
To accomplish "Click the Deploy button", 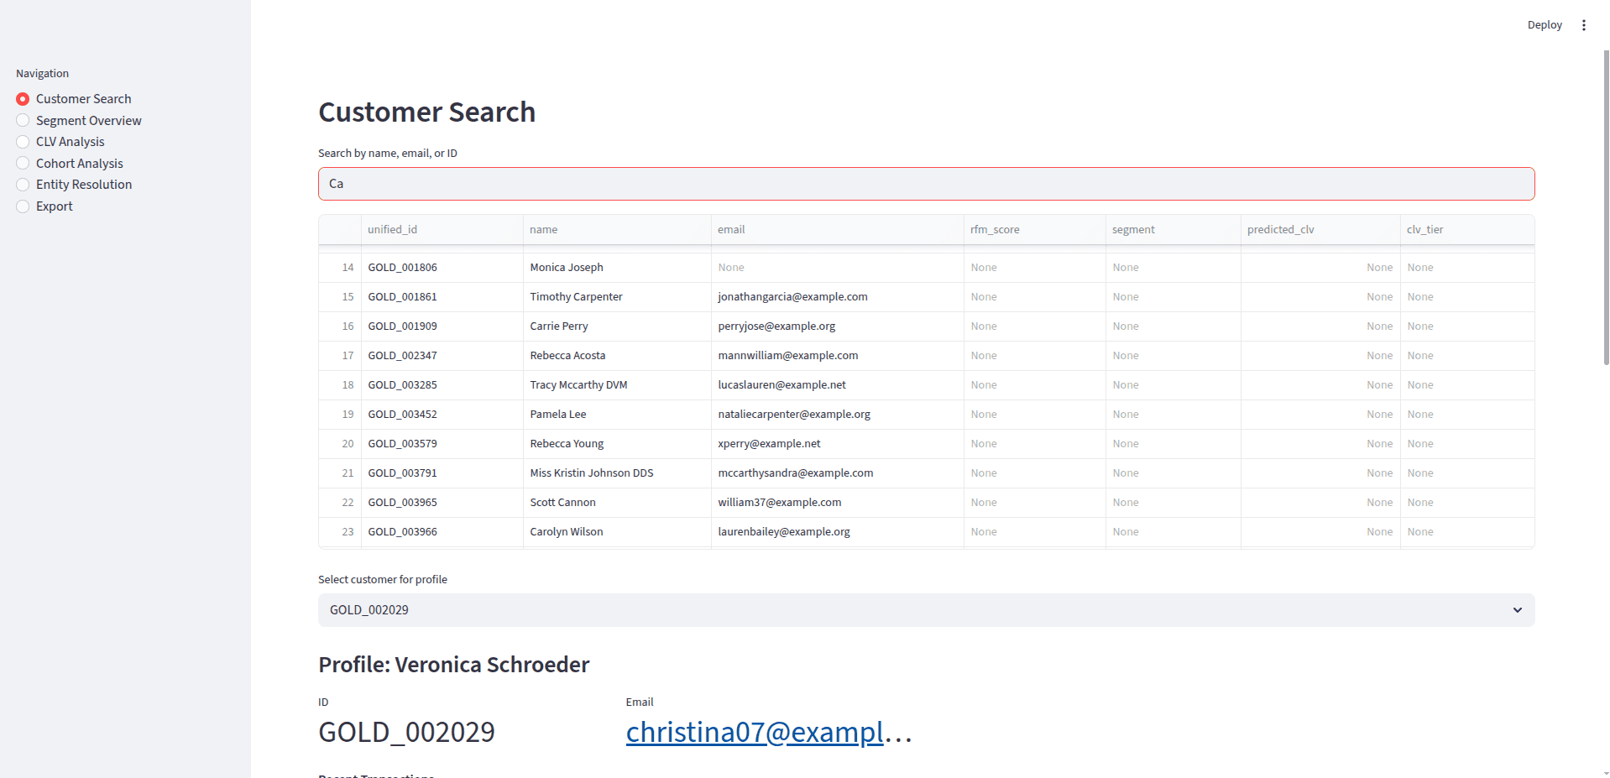I will (x=1544, y=24).
